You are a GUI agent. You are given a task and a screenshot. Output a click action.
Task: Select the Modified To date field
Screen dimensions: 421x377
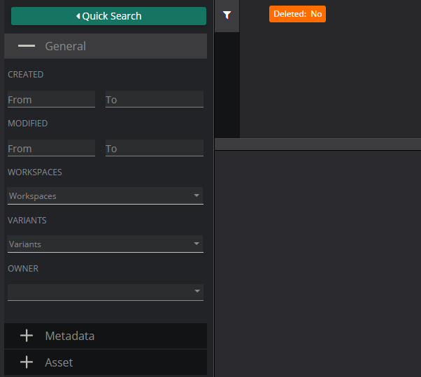[154, 149]
